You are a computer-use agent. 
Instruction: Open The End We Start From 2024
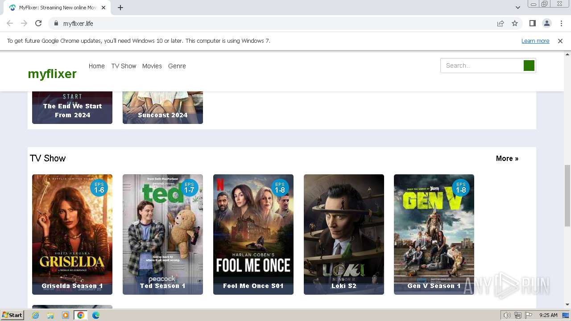72,107
